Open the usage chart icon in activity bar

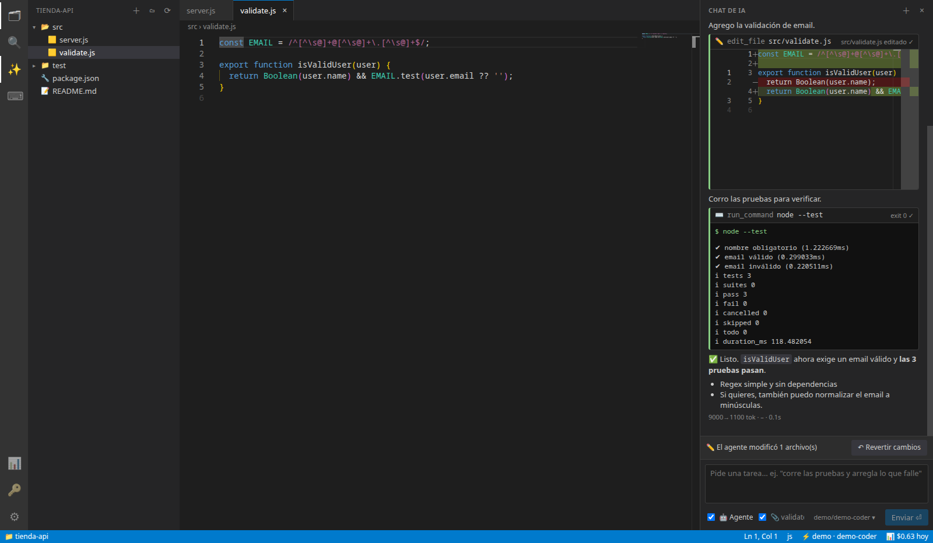click(x=14, y=463)
